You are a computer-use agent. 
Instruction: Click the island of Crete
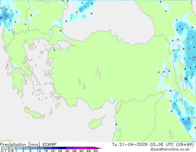tap(34, 113)
